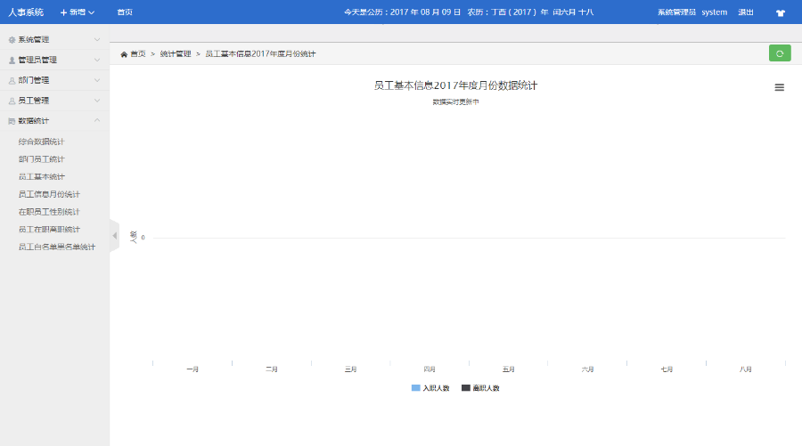Viewport: 802px width, 446px height.
Task: Click the 八月 axis label
Action: [745, 369]
